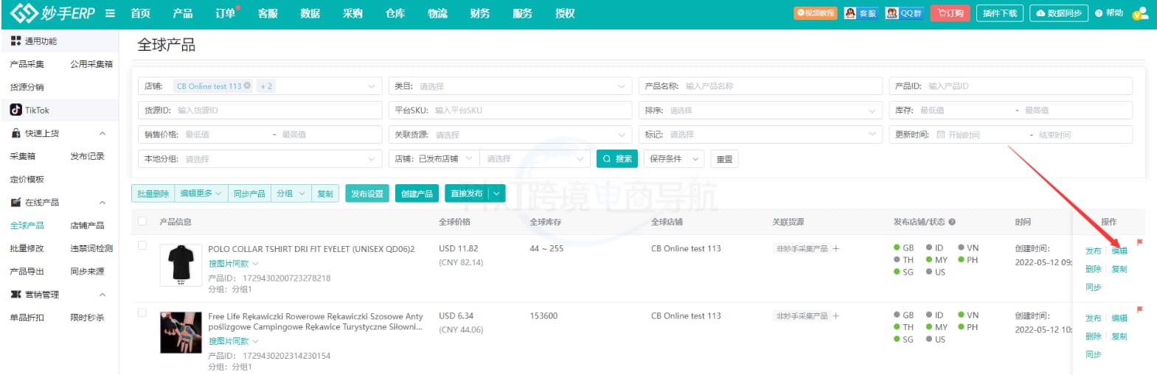Open 店铺产品 in the sidebar
The height and width of the screenshot is (375, 1157).
87,225
